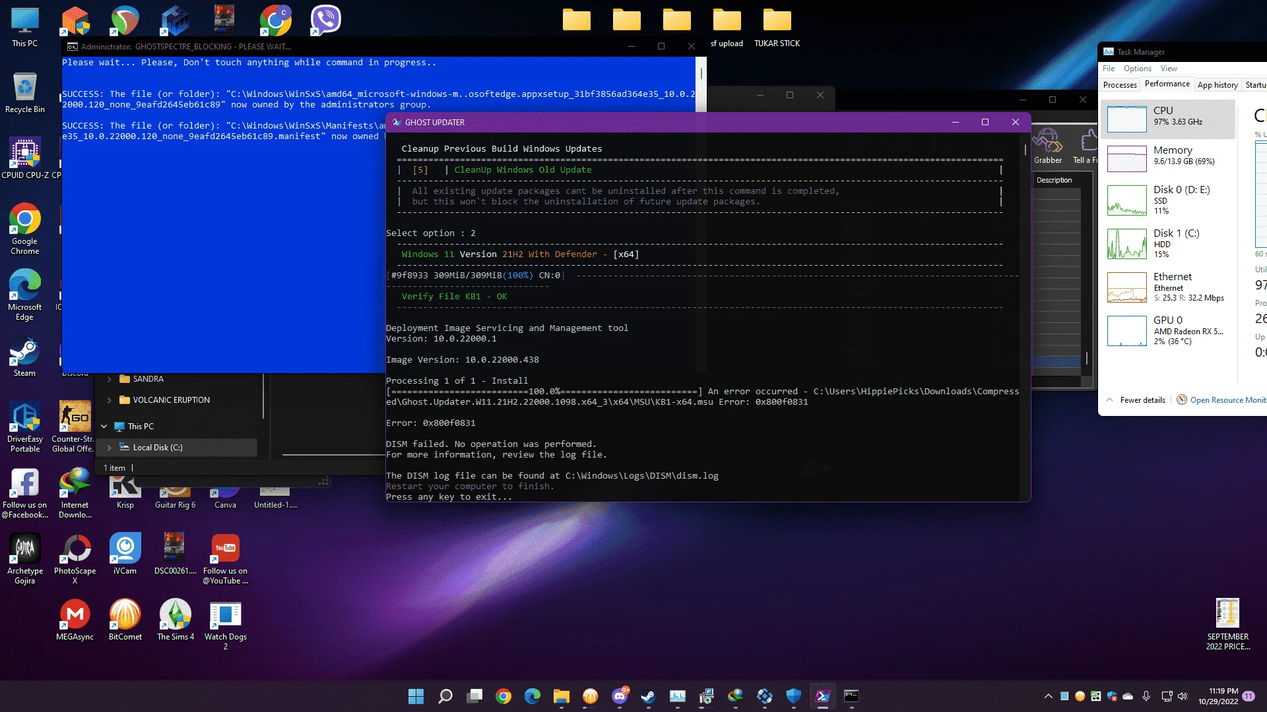Viewport: 1267px width, 712px height.
Task: Open BitComet desktop shortcut
Action: point(125,620)
